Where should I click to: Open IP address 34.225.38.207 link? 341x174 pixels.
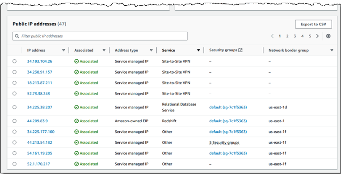[x=40, y=107]
